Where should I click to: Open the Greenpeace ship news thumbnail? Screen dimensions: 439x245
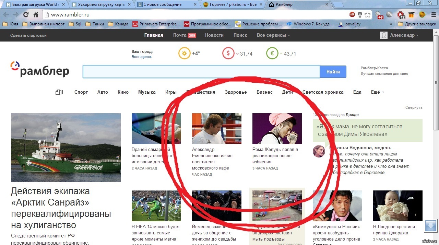coord(66,148)
